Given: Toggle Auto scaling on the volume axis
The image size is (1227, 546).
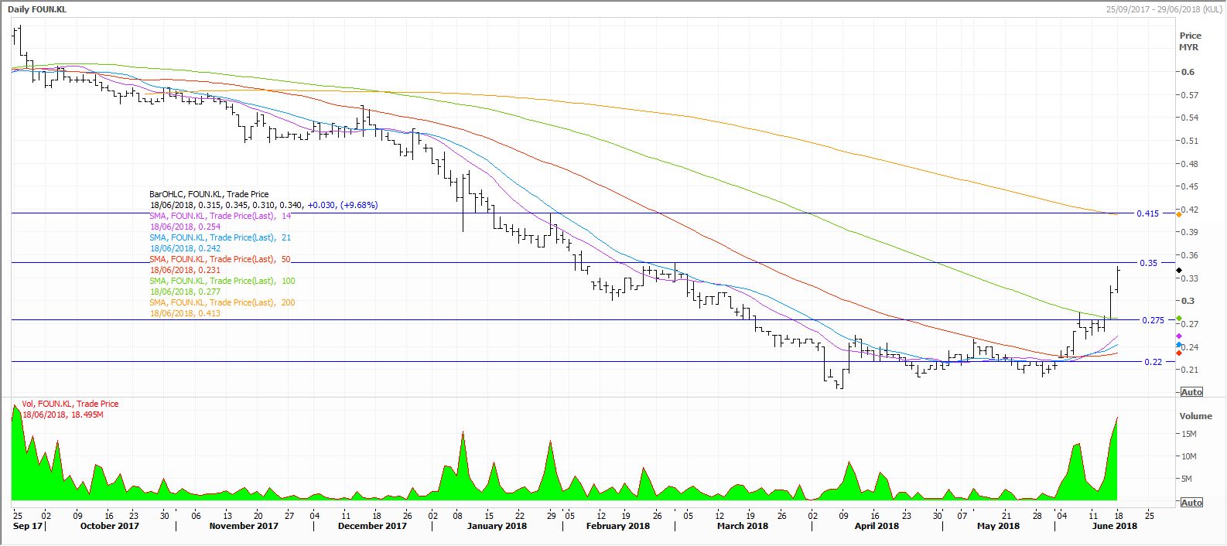Looking at the screenshot, I should click(1191, 503).
